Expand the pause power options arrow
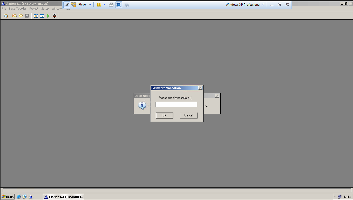 (x=104, y=5)
